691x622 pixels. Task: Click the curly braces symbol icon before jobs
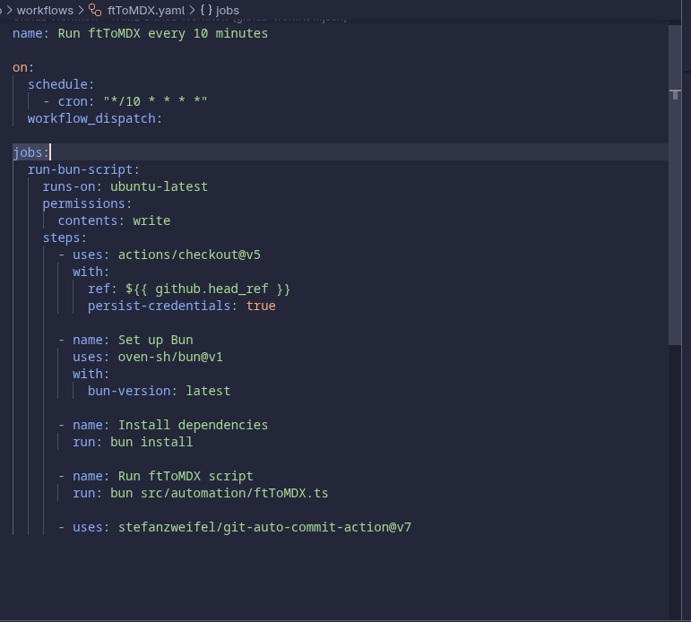point(205,10)
